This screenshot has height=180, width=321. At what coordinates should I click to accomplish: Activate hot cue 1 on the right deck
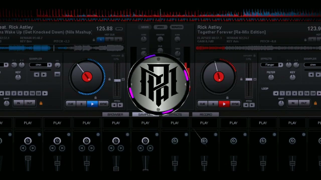pos(312,40)
